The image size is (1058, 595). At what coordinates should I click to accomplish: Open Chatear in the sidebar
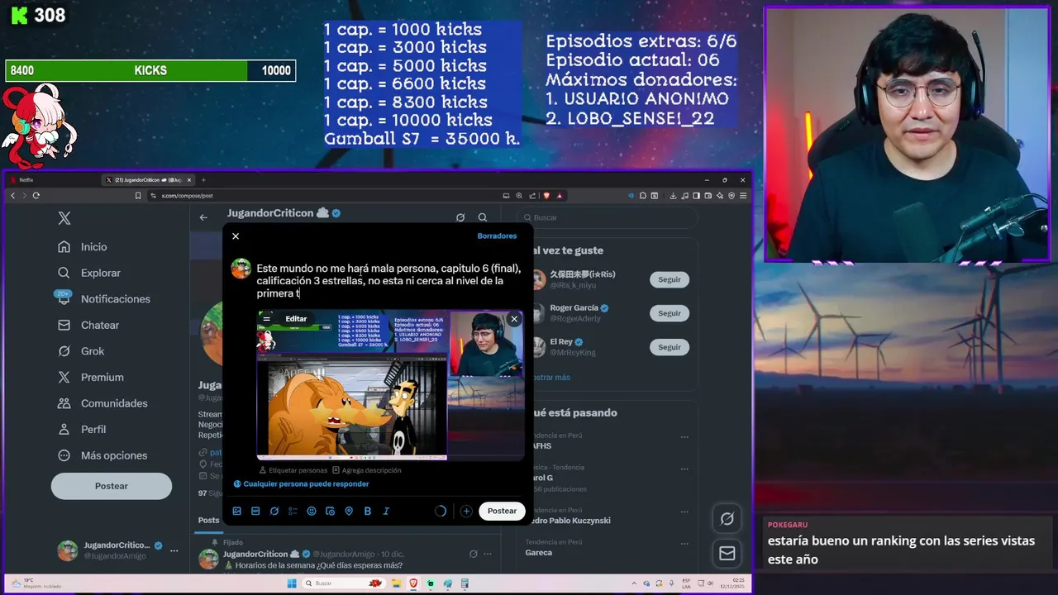coord(88,326)
